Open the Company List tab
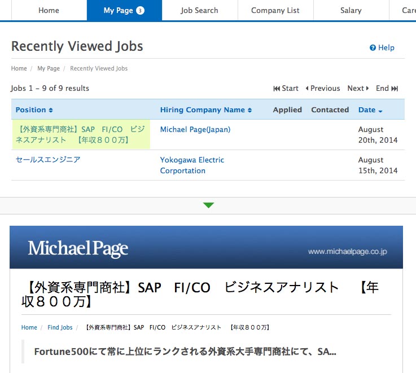The image size is (416, 373). click(275, 10)
